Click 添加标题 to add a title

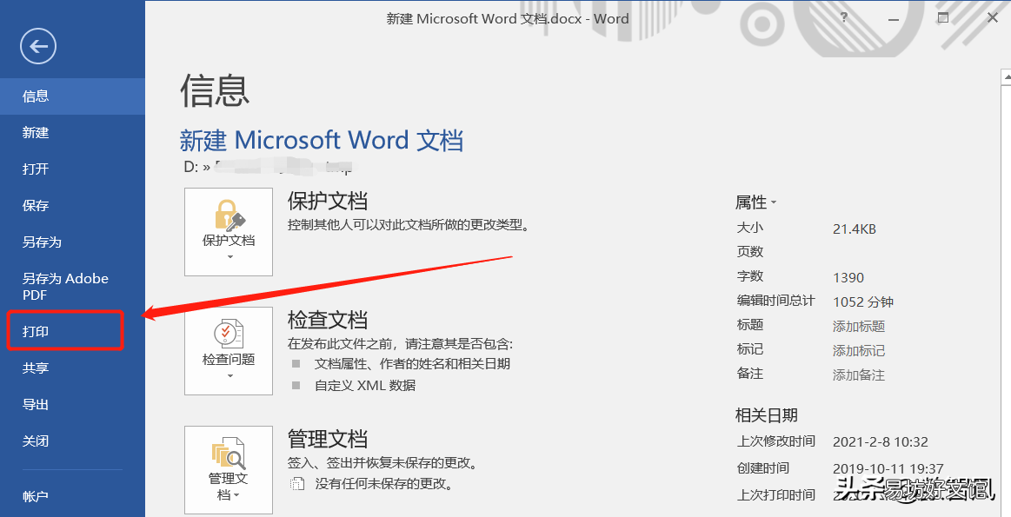(x=859, y=326)
